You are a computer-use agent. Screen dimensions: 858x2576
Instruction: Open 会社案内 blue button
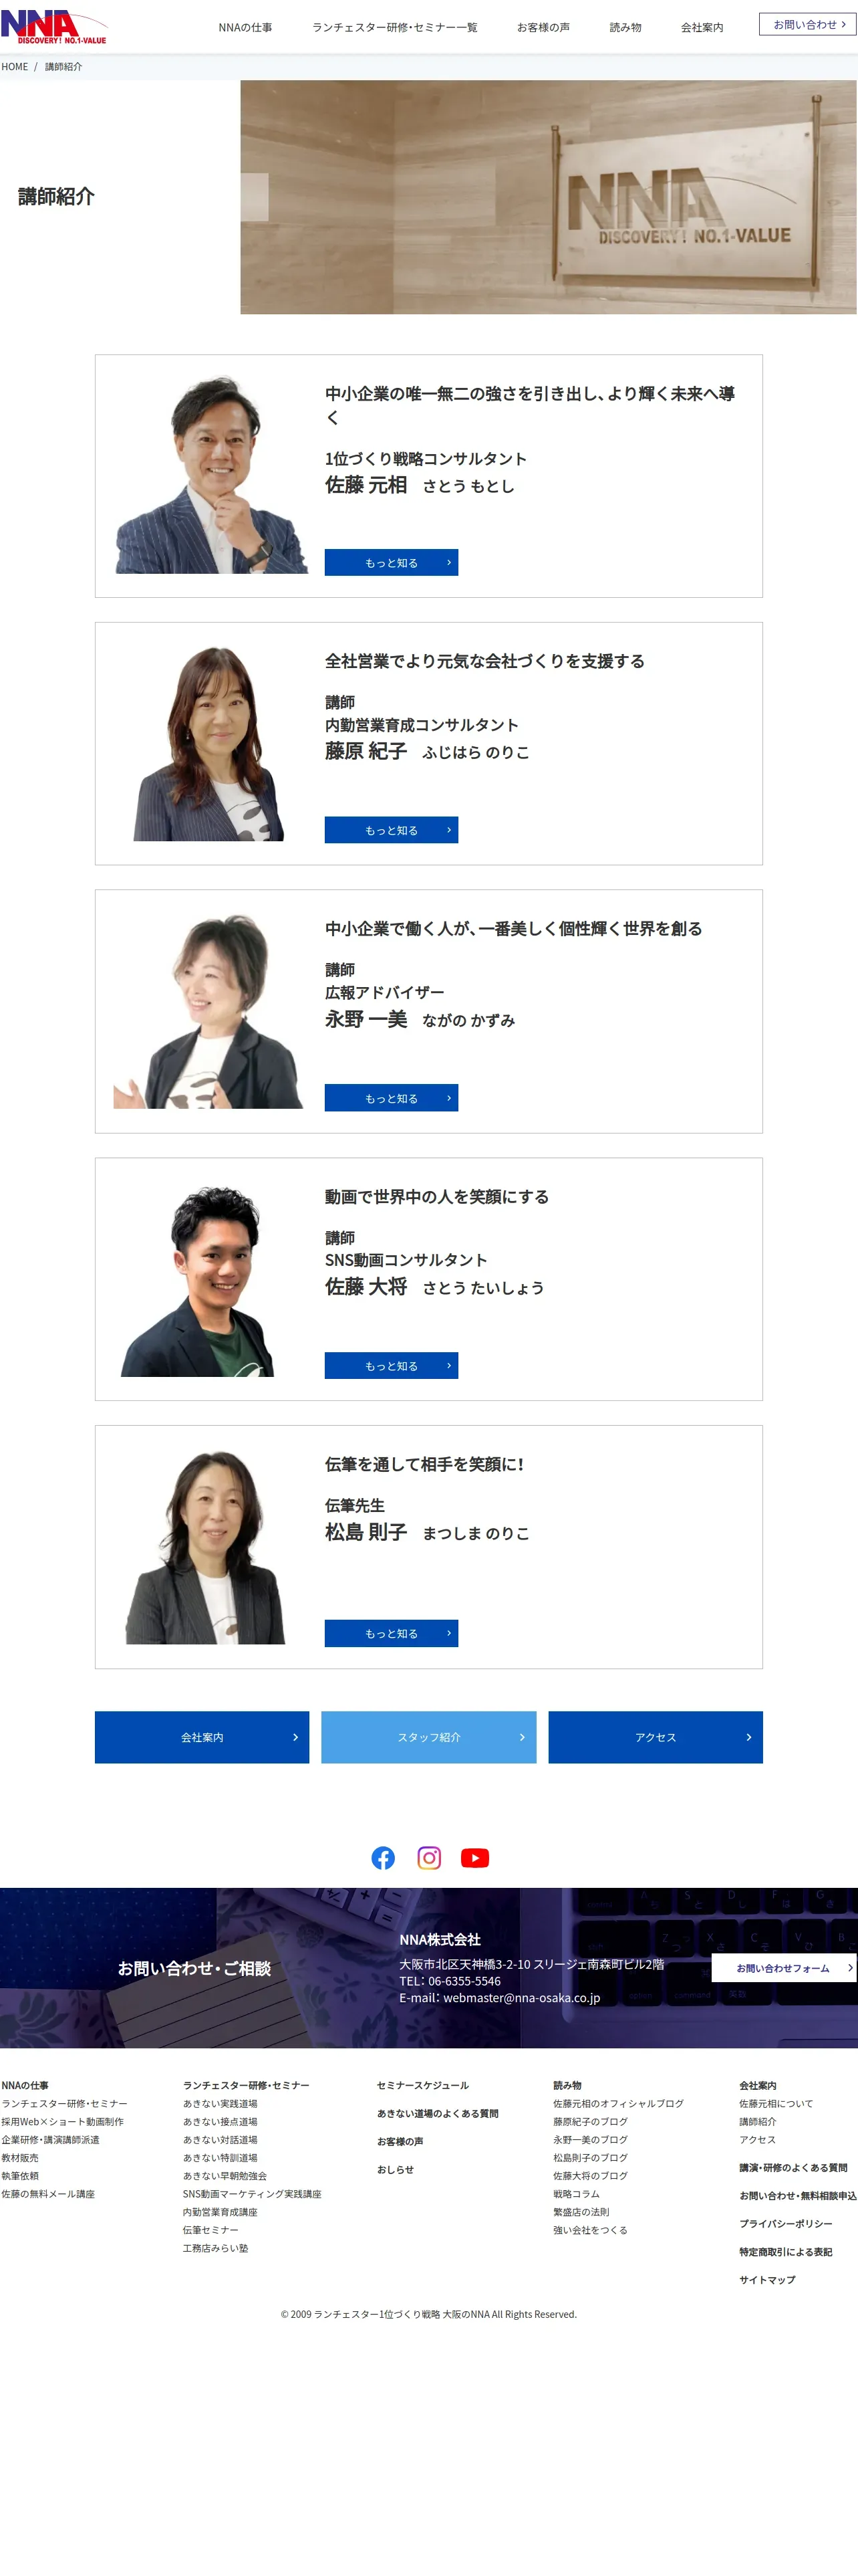coord(202,1737)
